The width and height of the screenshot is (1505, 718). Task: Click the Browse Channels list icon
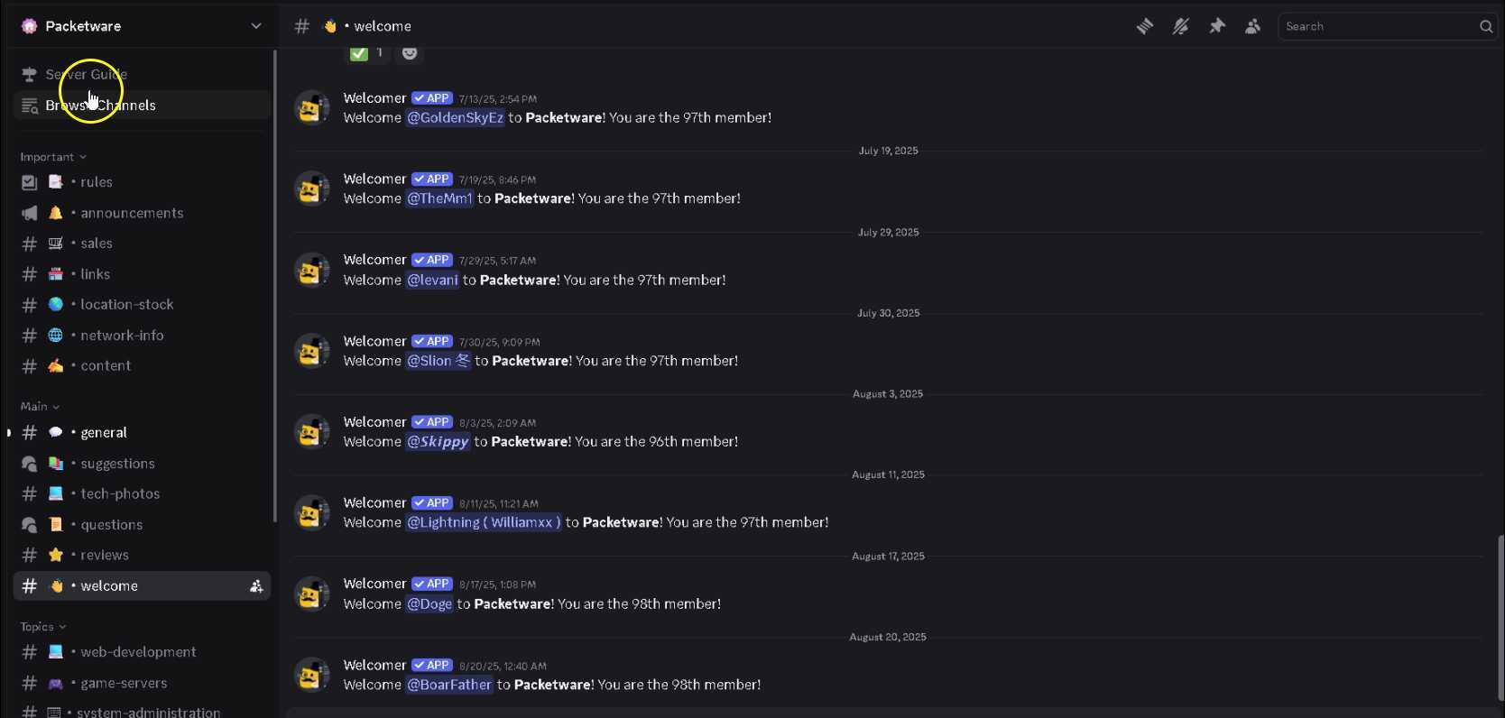pos(30,106)
